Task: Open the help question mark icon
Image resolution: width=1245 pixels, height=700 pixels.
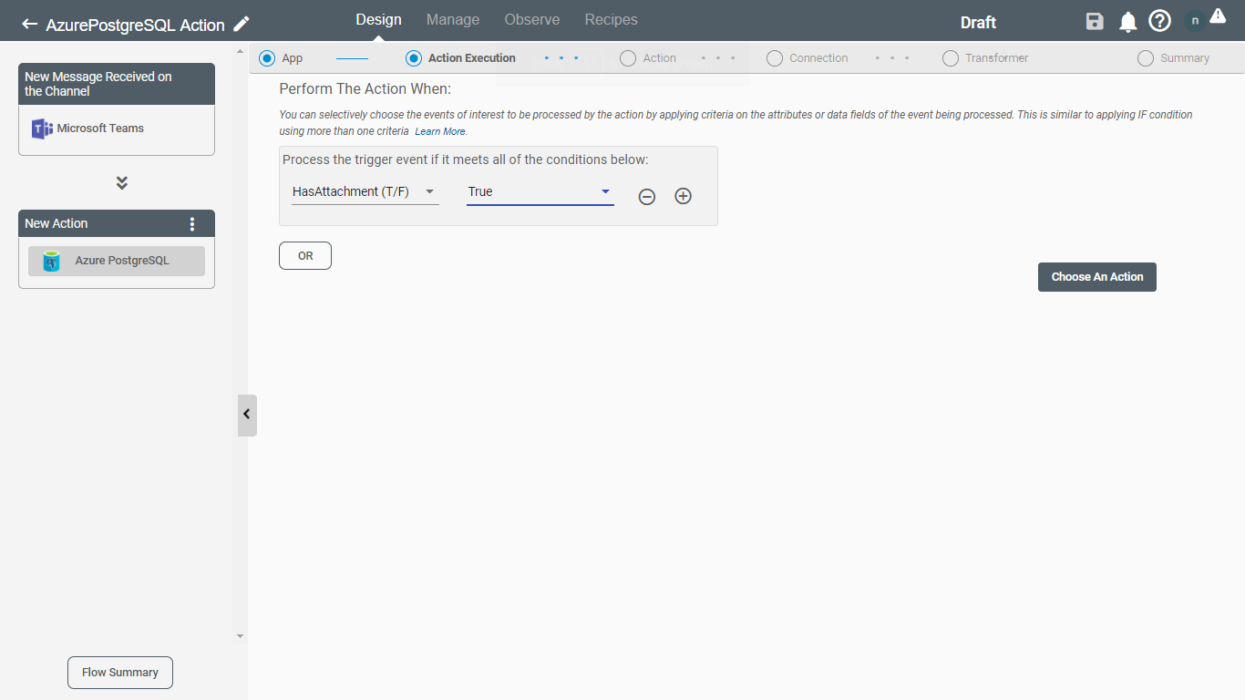Action: [x=1159, y=21]
